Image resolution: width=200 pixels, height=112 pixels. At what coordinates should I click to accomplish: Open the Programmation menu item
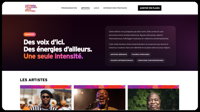pyautogui.click(x=69, y=8)
